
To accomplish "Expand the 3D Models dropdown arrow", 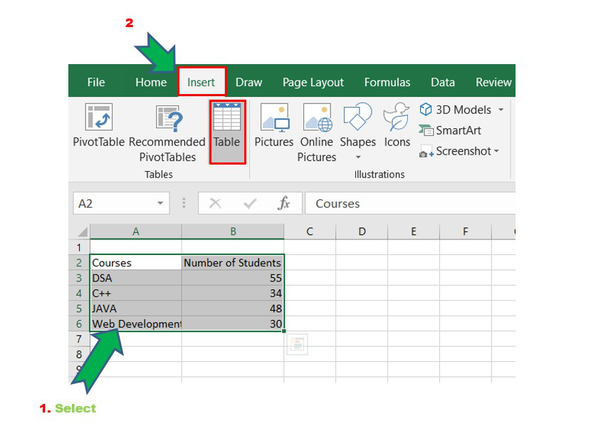I will [501, 110].
